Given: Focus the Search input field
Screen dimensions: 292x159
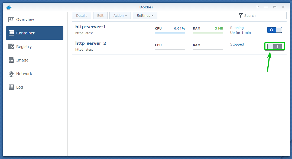Looking at the screenshot, I should pyautogui.click(x=261, y=15).
